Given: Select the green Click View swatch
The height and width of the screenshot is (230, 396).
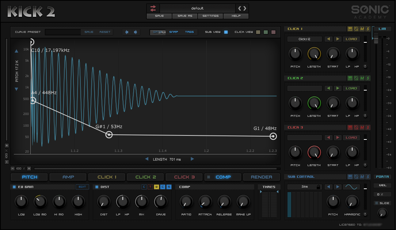Looking at the screenshot, I should click(266, 32).
